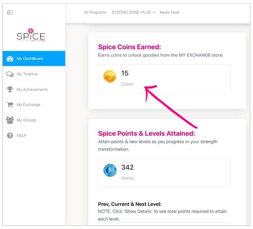Click the 15 Coins card
This screenshot has height=229, width=253.
[164, 79]
